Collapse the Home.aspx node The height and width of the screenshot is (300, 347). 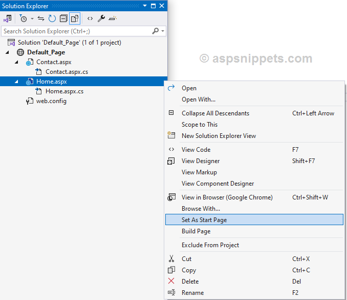16,82
